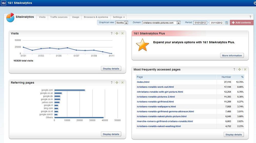Click the 163820 total visits text
The width and height of the screenshot is (256, 143).
[23, 61]
